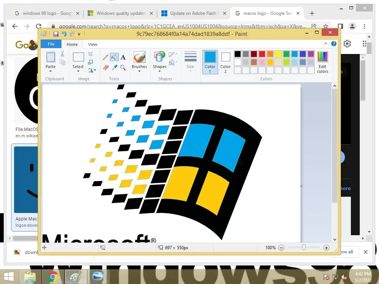
Task: Click the zoom slider handle in Paint
Action: 304,247
